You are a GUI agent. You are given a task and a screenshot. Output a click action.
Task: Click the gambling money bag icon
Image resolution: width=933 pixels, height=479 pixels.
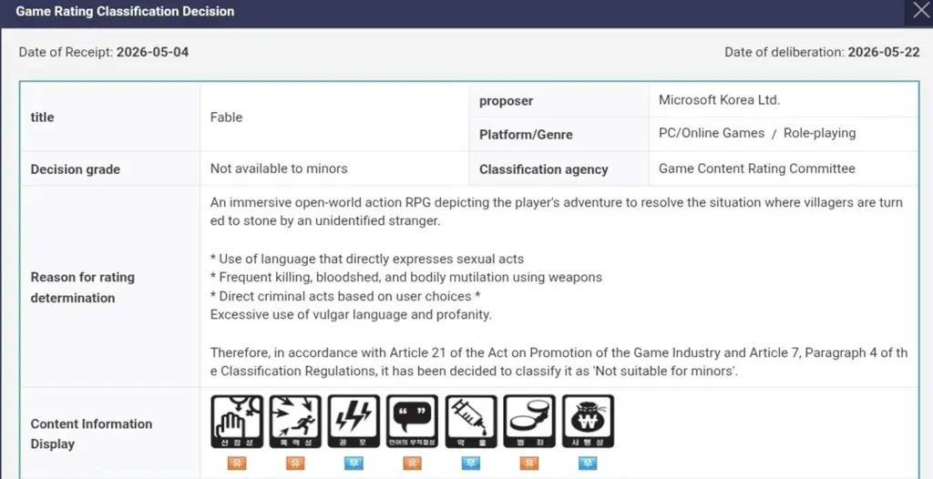(588, 422)
